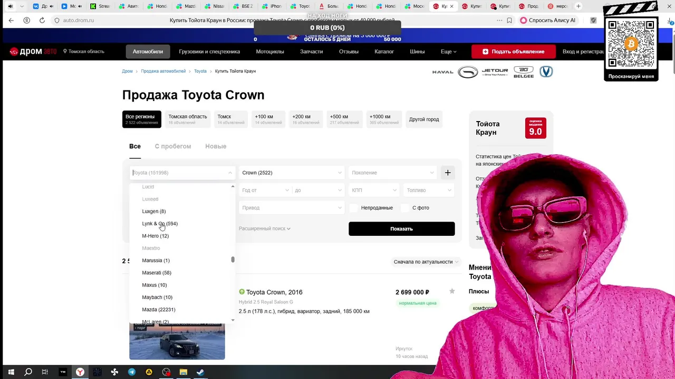Select Запчасти in navigation

311,52
